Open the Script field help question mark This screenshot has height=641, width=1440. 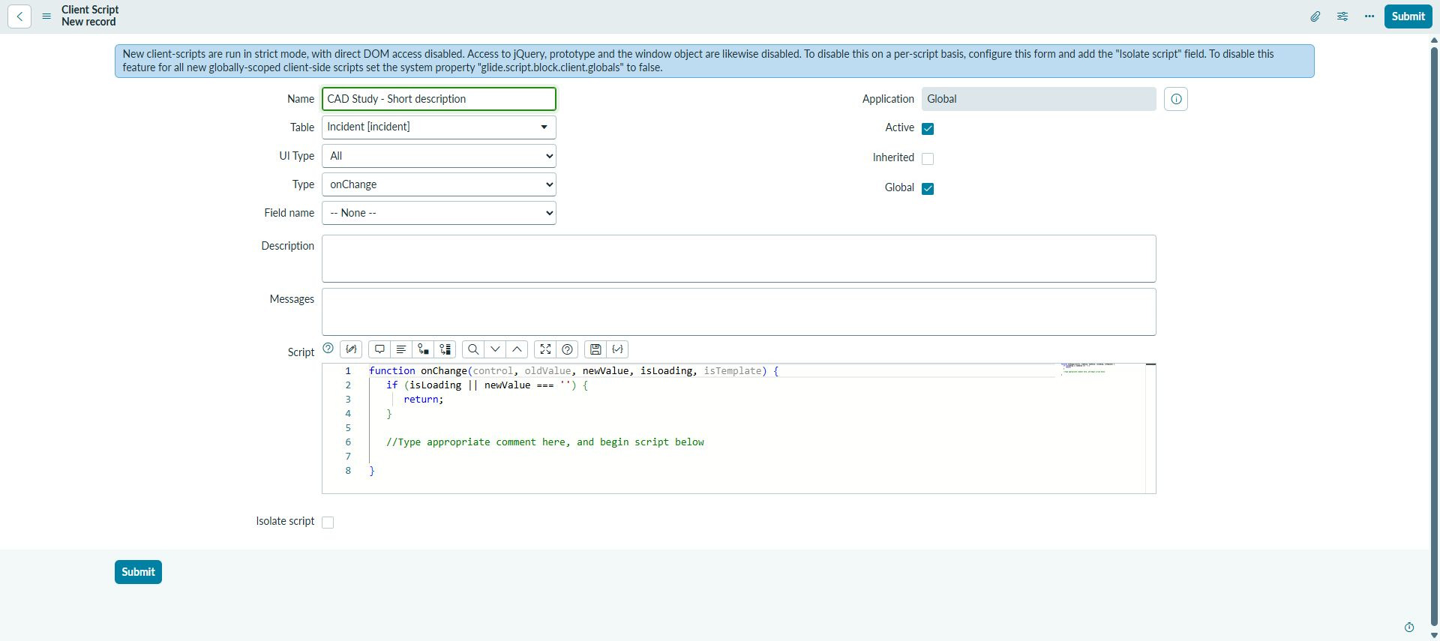tap(328, 348)
